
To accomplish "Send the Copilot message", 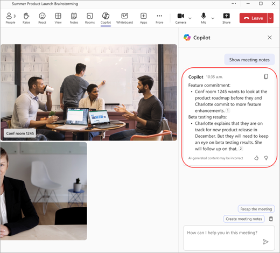I will pos(265,242).
